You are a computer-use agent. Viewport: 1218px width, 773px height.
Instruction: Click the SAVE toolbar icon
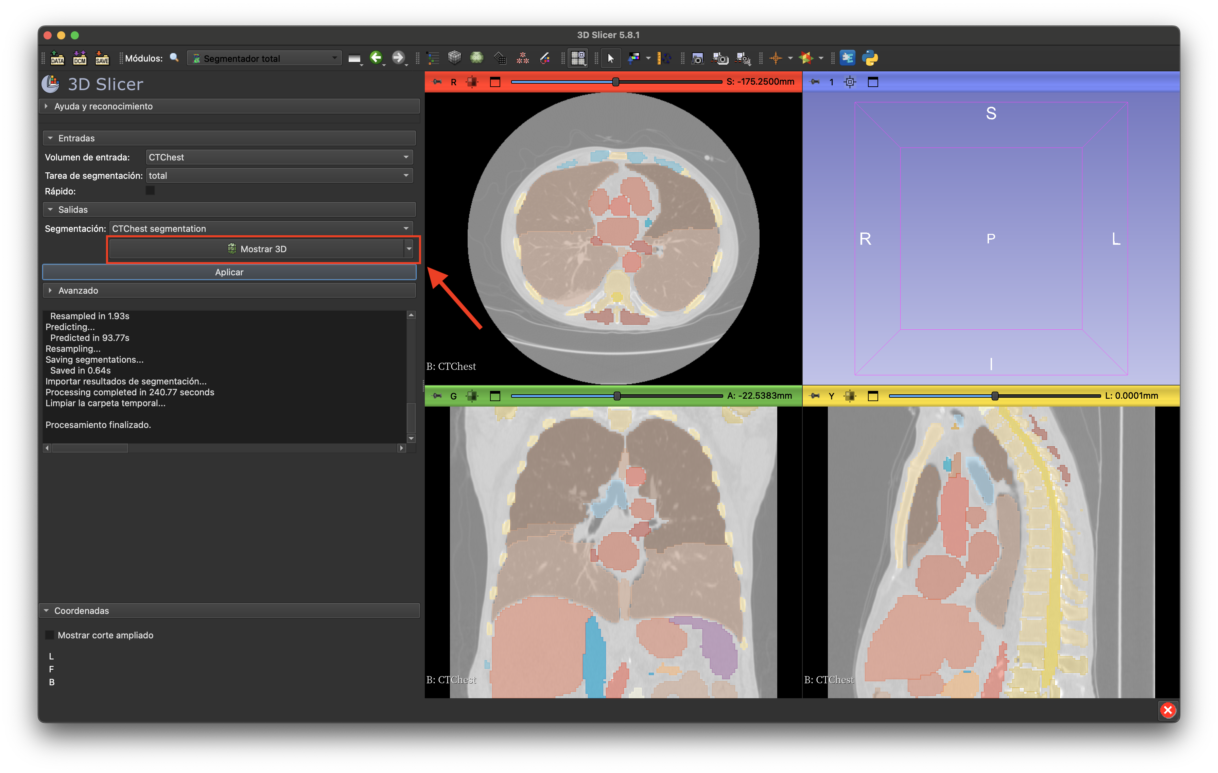102,58
